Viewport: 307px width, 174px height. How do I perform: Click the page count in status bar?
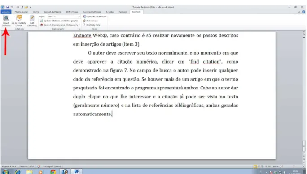tap(9, 166)
